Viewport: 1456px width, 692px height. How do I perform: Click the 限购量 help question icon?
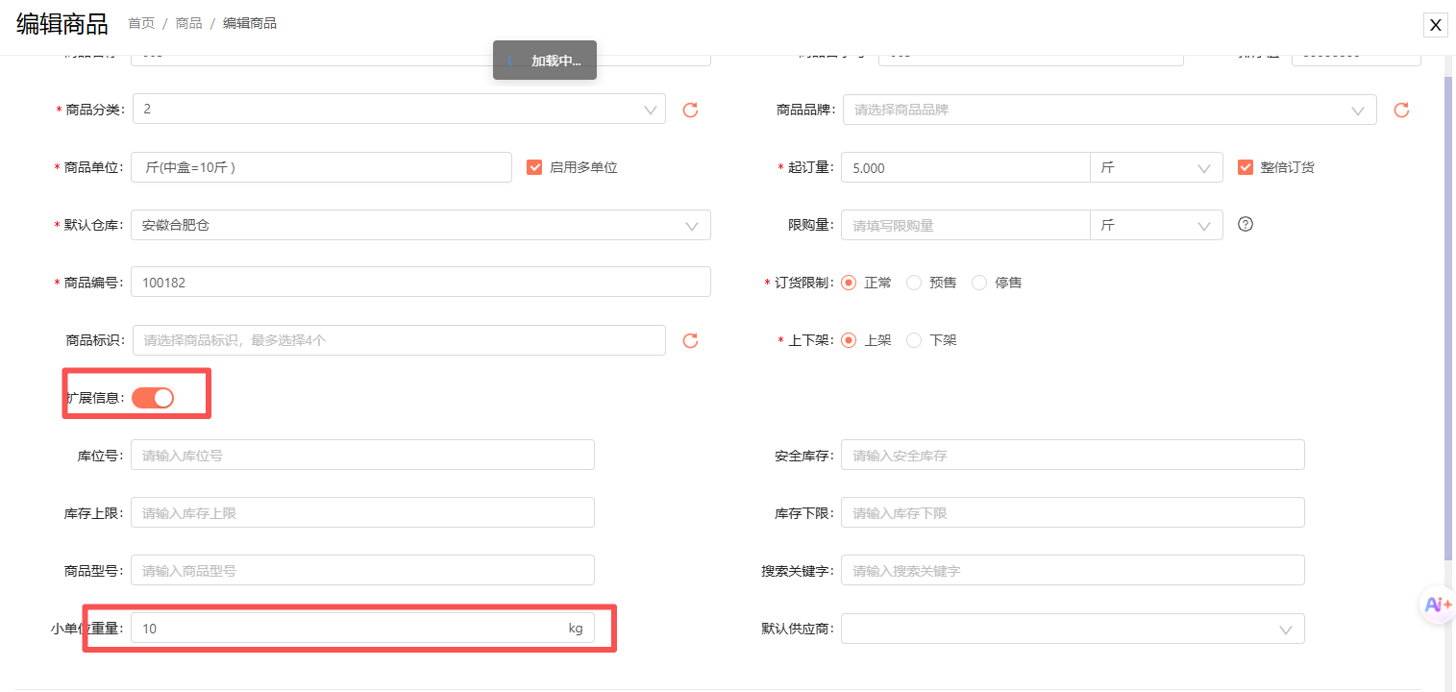[1246, 225]
